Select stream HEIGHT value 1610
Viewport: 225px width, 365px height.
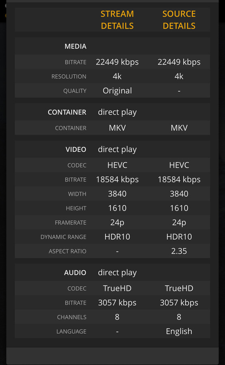pos(117,208)
